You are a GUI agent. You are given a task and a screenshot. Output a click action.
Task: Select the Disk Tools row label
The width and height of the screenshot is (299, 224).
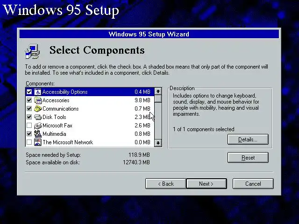click(54, 117)
